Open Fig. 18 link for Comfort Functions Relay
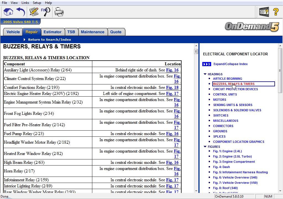 click(172, 87)
